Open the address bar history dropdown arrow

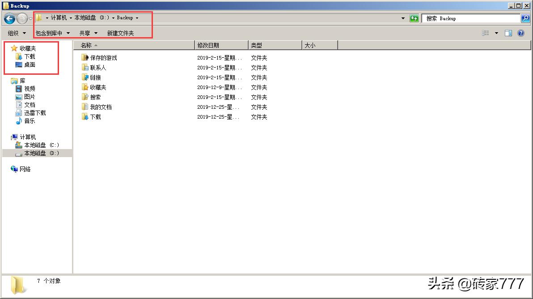point(403,18)
